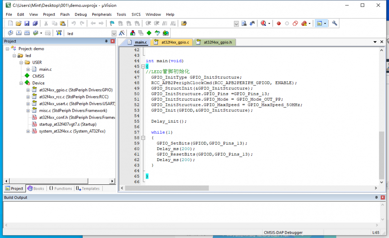389x238 pixels.
Task: Switch to the Books tab
Action: [x=36, y=188]
